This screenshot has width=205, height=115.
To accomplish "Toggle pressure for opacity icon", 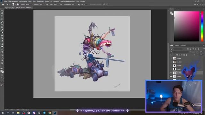I will point(47,4).
